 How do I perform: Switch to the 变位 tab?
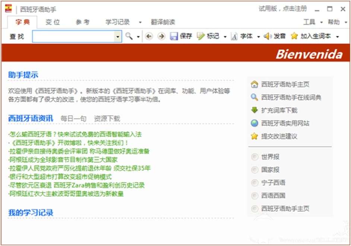pos(53,22)
